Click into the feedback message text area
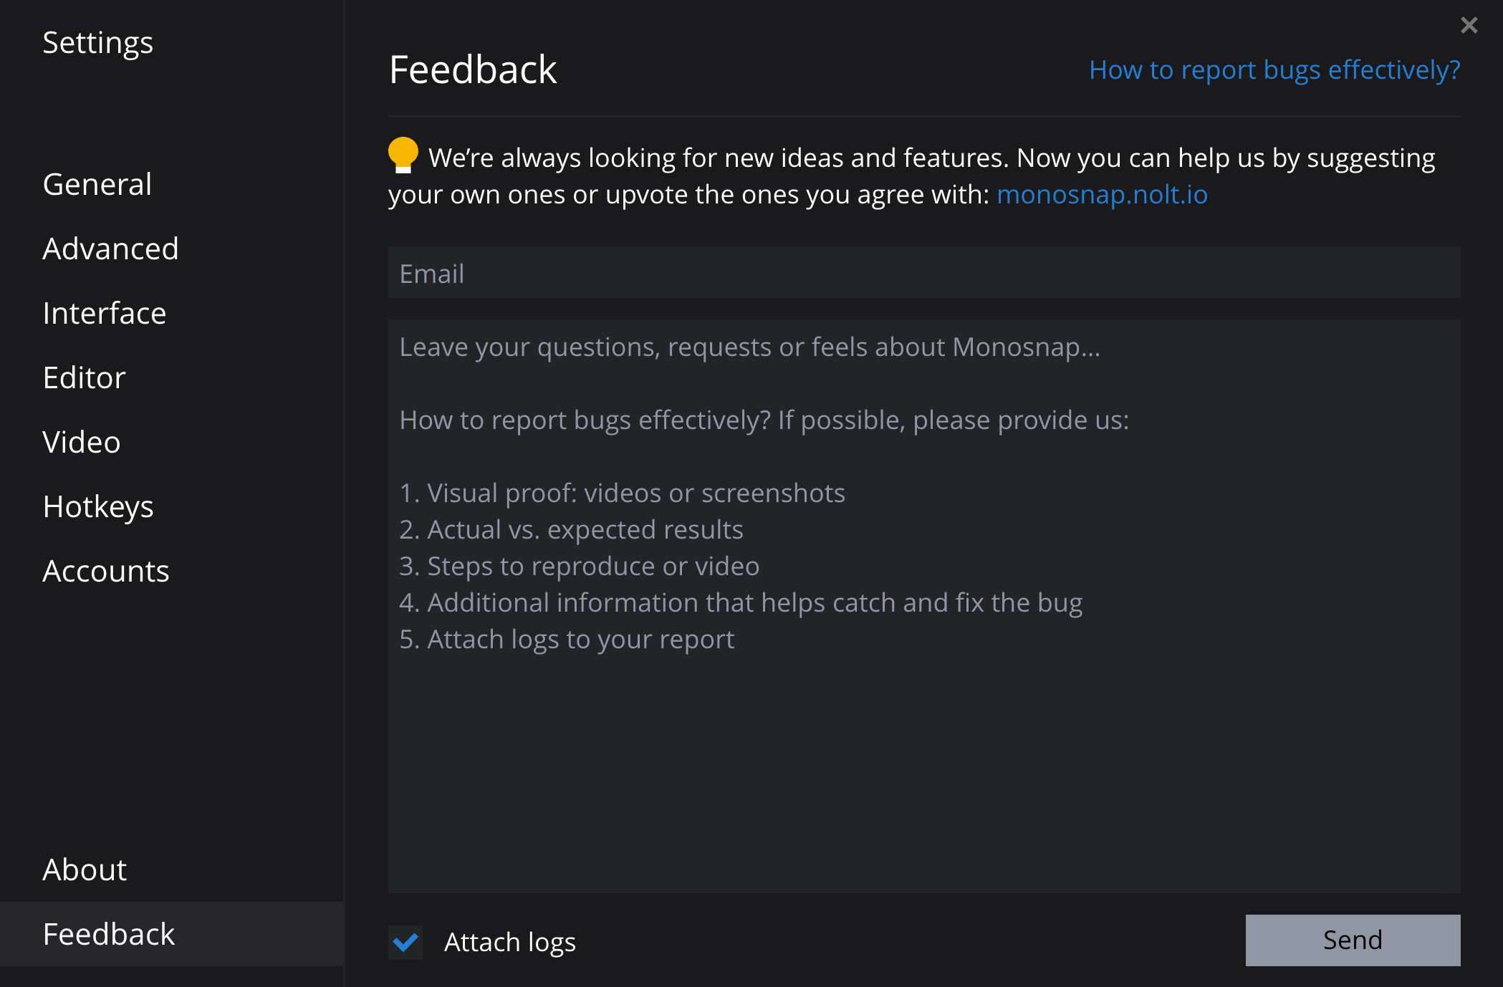 (924, 606)
